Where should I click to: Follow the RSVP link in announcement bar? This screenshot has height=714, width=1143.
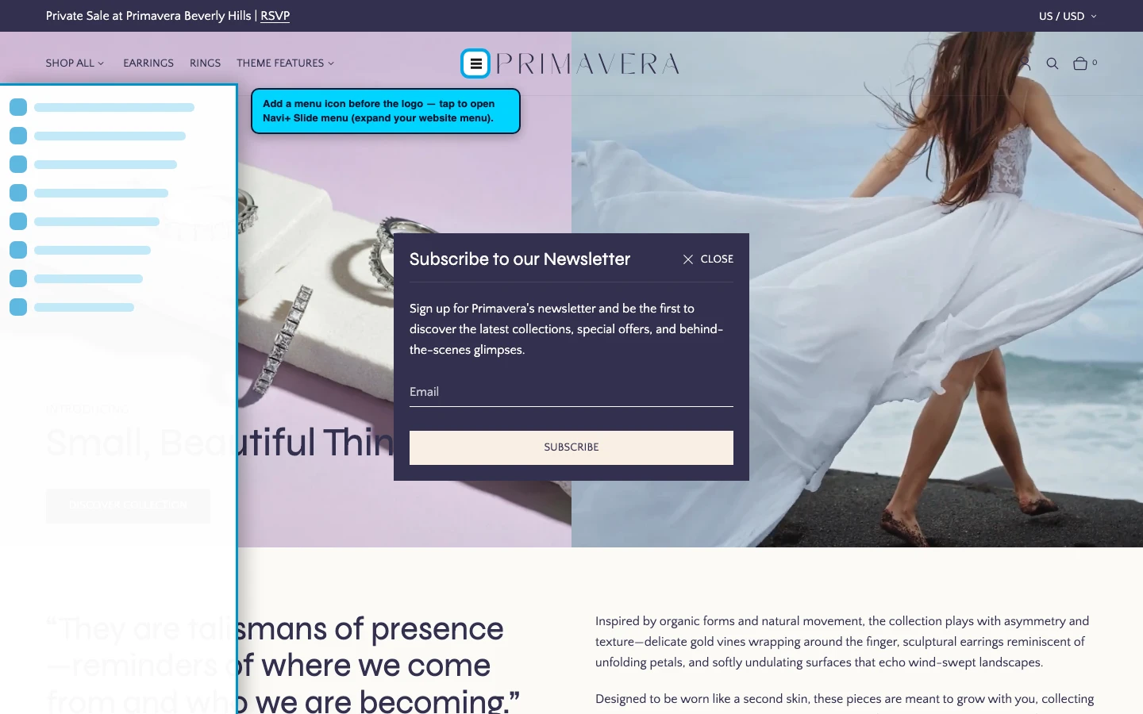point(275,16)
